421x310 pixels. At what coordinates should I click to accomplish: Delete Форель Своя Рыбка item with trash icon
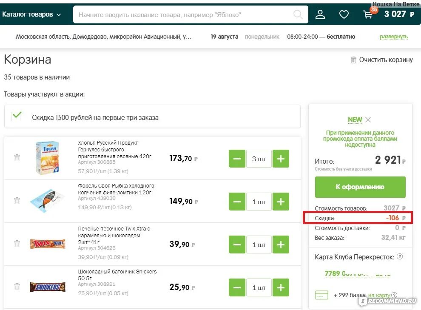click(17, 201)
